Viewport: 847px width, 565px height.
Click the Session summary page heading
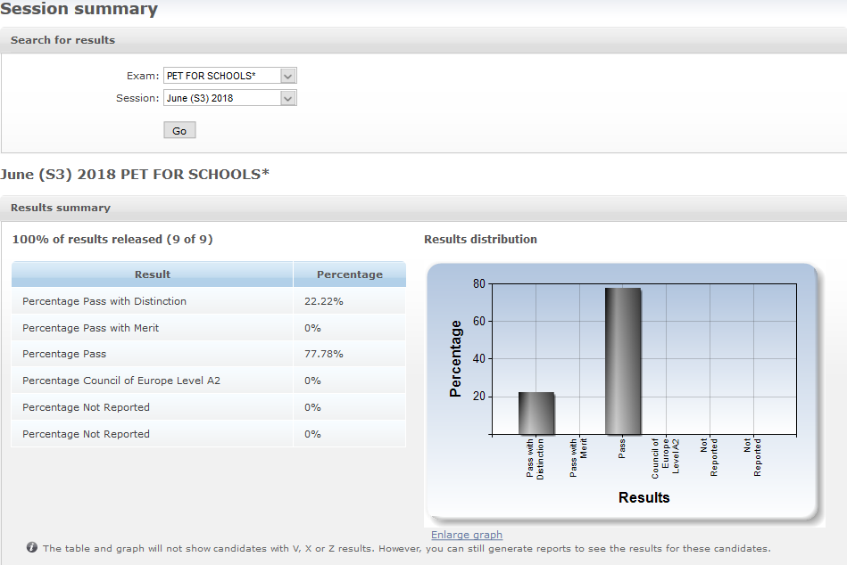coord(79,9)
